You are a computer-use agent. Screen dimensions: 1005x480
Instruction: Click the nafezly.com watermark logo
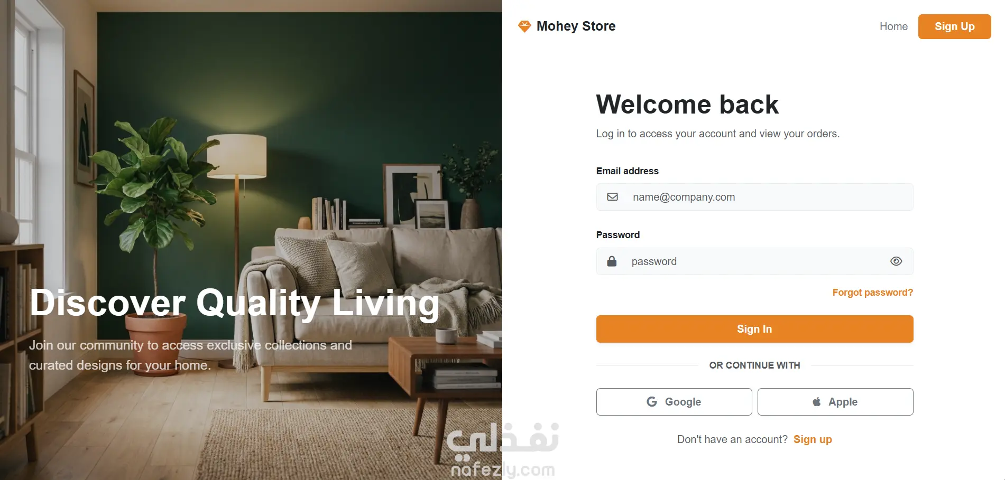(x=502, y=450)
